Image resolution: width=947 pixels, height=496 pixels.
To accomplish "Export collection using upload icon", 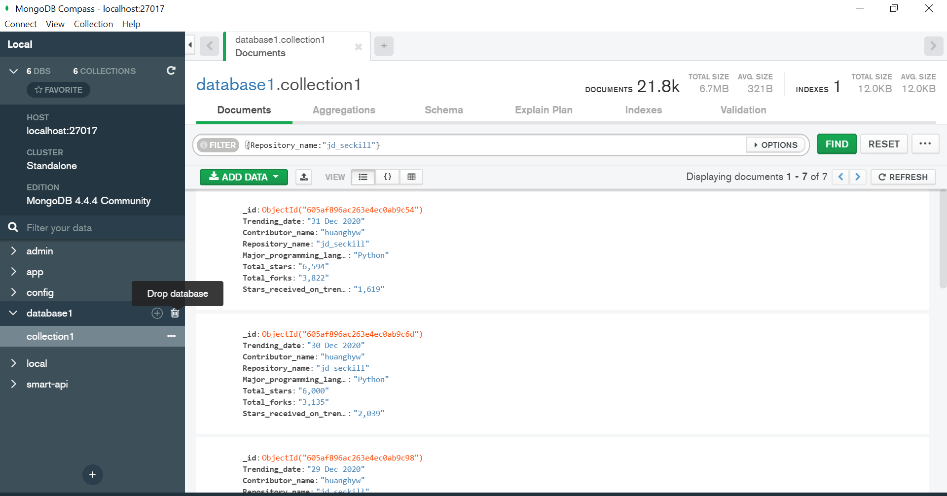I will pyautogui.click(x=304, y=177).
